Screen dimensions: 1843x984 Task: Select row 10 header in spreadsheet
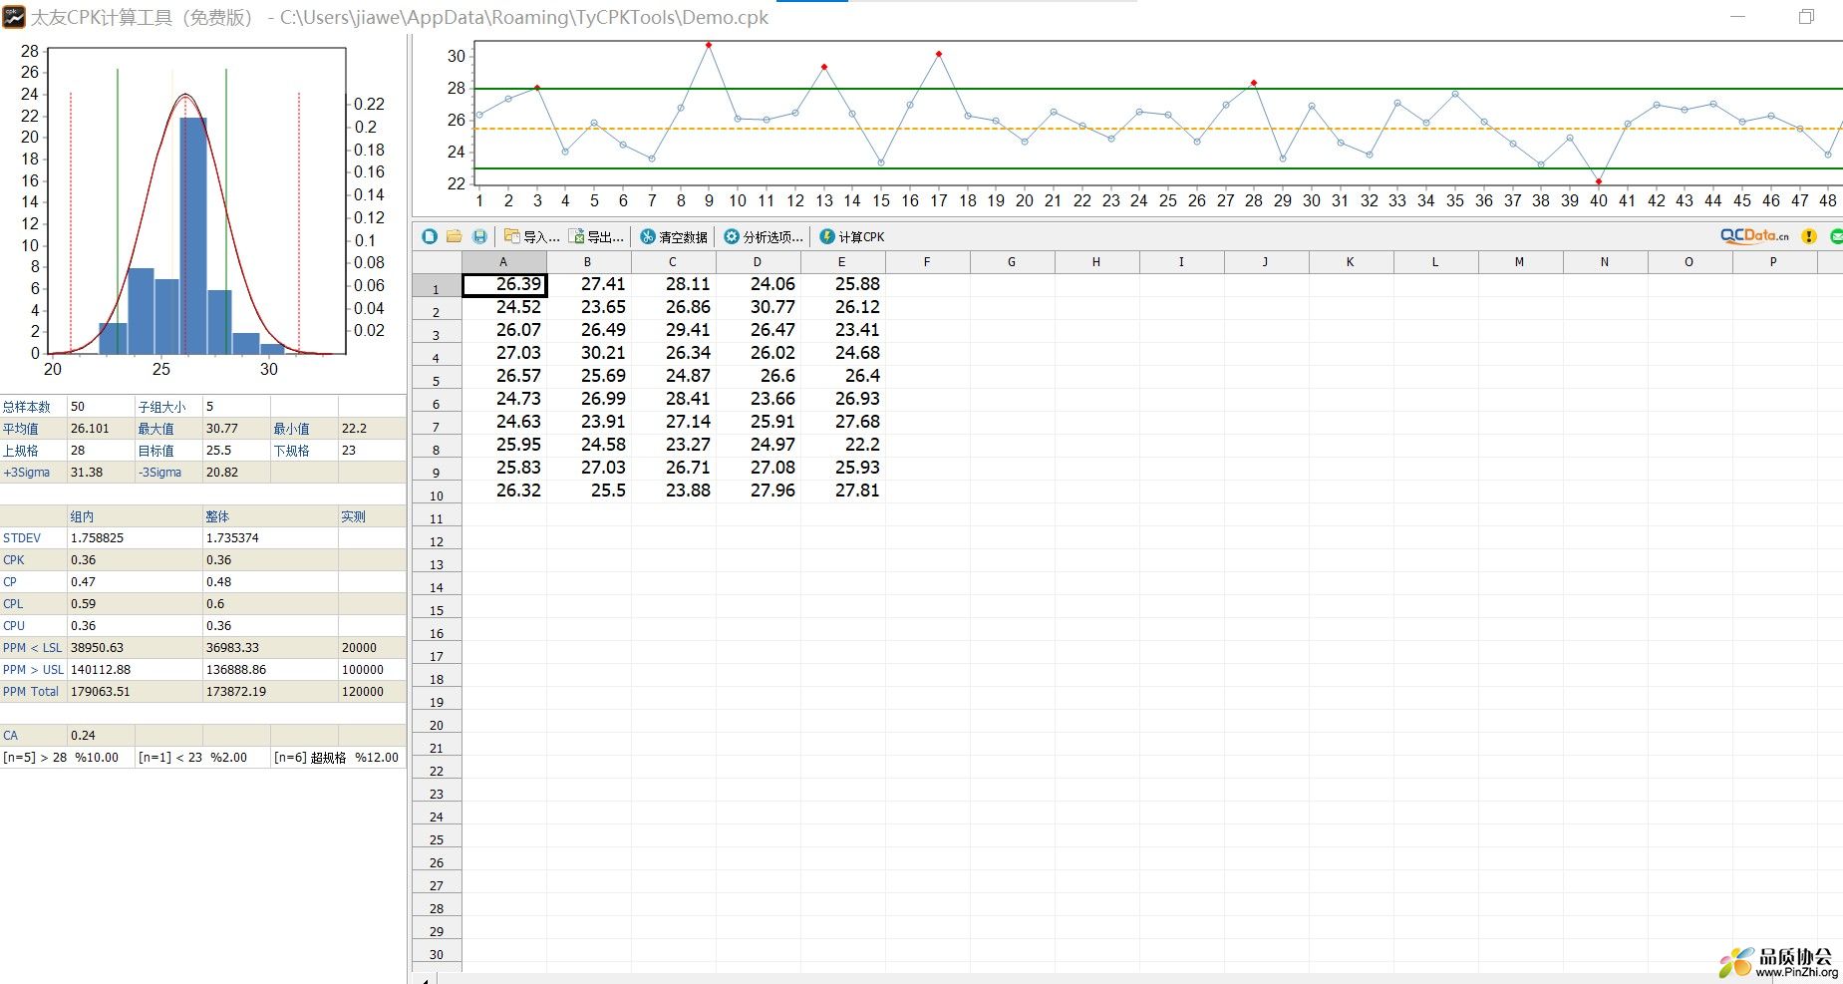[437, 492]
